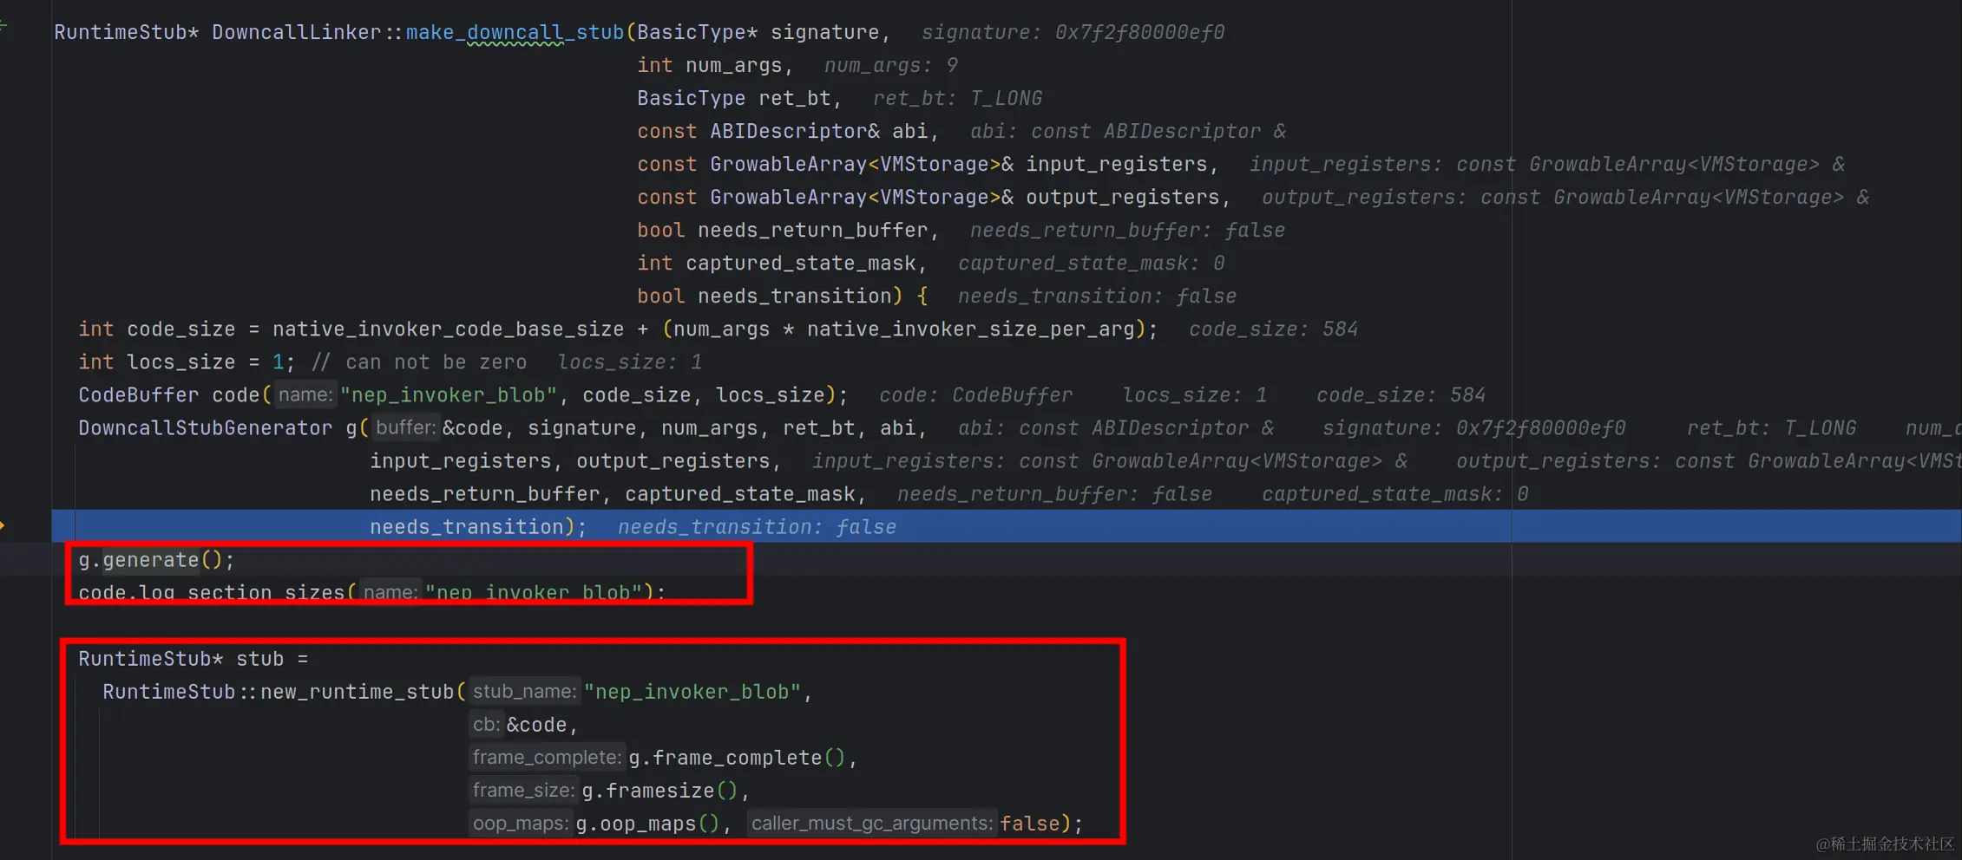Click the inline hint num_args: 9
Viewport: 1962px width, 860px height.
point(891,65)
